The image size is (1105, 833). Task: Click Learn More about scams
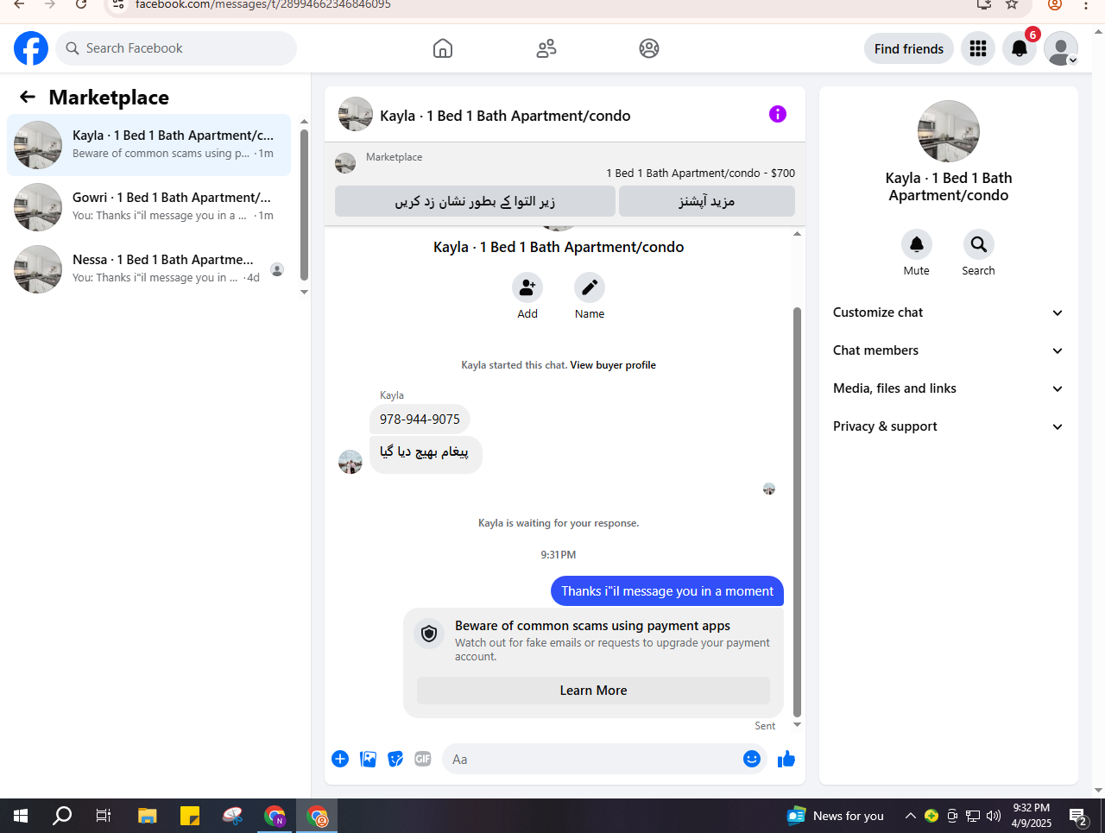point(593,691)
